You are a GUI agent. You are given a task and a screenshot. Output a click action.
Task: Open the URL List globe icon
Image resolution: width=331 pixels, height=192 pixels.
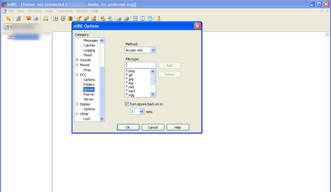(x=127, y=18)
